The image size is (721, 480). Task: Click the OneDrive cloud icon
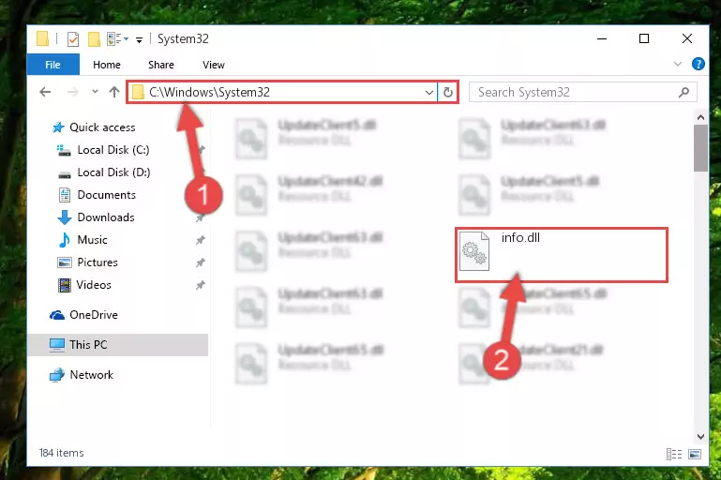[57, 315]
